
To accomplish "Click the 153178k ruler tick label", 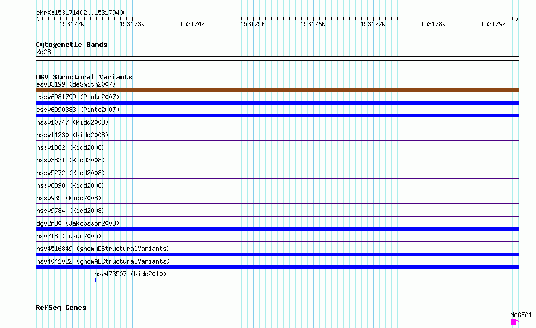I will 433,24.
